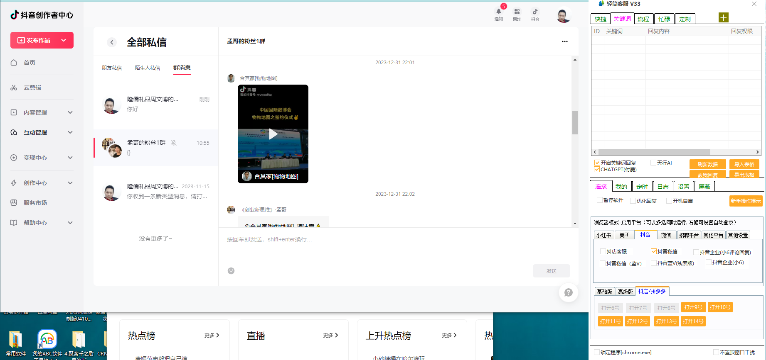The width and height of the screenshot is (766, 360).
Task: Toggle the 开启关键词回复 checkbox
Action: point(597,163)
